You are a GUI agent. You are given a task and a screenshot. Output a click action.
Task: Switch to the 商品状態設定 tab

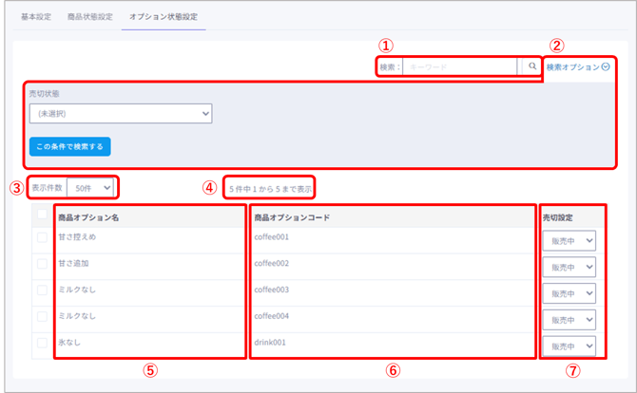pos(90,18)
